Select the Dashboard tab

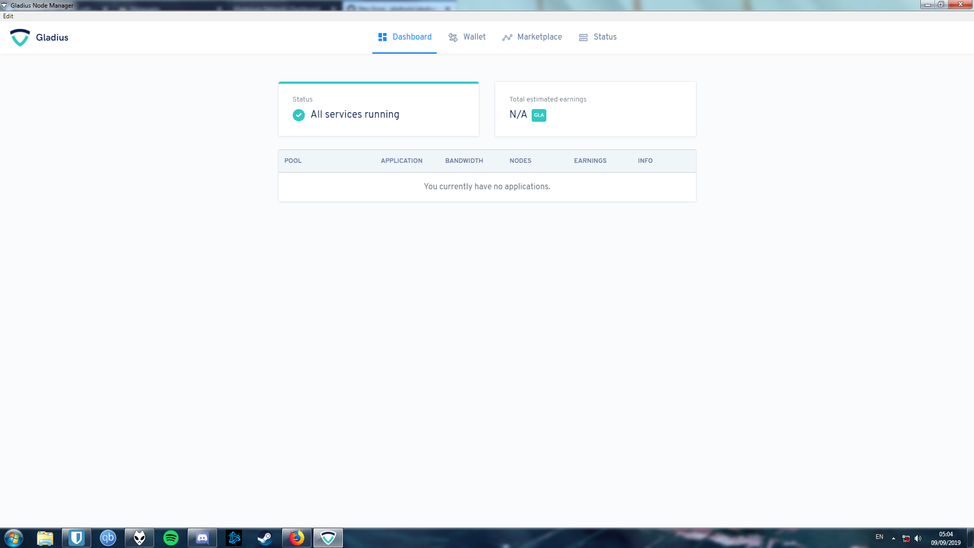[404, 37]
